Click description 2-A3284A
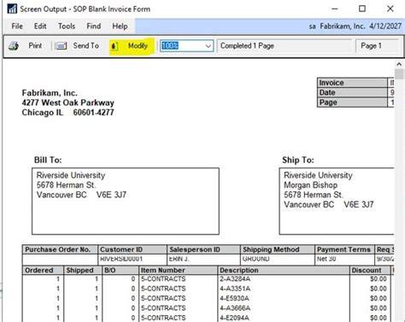Viewport: 405px width, 322px height. [x=235, y=279]
